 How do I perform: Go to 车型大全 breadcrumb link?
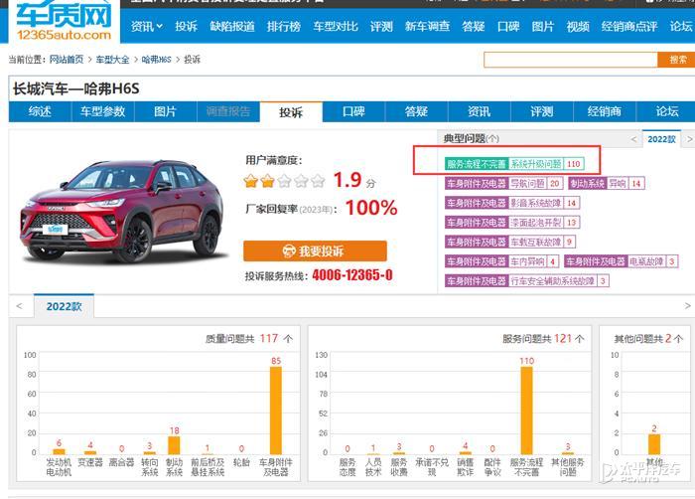[112, 60]
